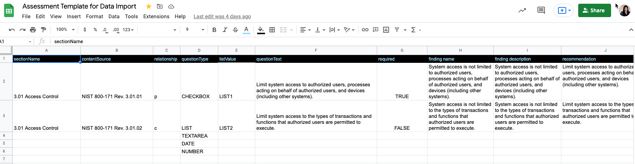Open the text wrapping dropdown

point(335,30)
